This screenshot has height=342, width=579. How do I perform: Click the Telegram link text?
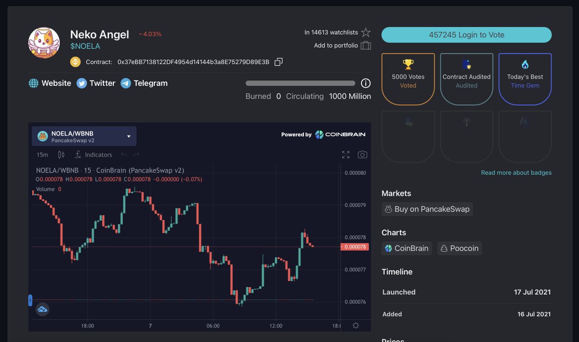coord(151,83)
